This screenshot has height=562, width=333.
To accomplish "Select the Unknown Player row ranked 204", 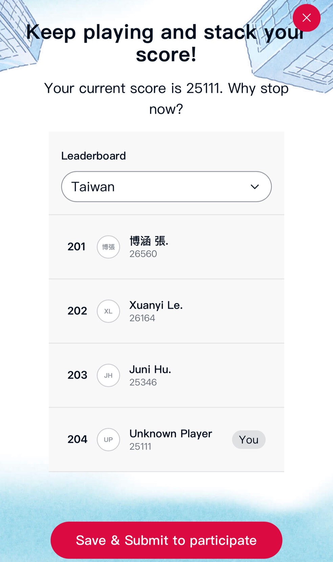I will (166, 439).
